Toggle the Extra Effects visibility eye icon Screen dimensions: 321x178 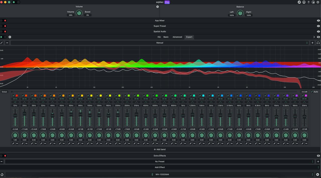318,156
